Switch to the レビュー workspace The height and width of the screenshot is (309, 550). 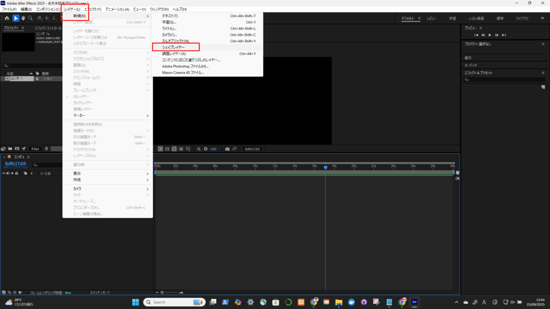click(432, 18)
